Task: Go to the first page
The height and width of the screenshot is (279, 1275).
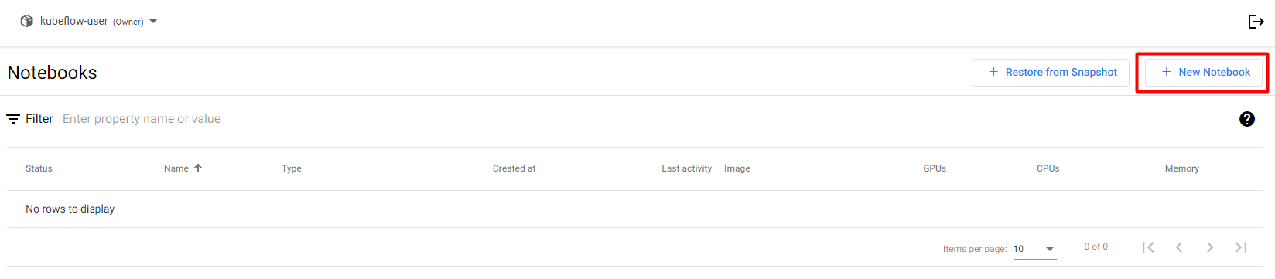Action: (x=1148, y=247)
